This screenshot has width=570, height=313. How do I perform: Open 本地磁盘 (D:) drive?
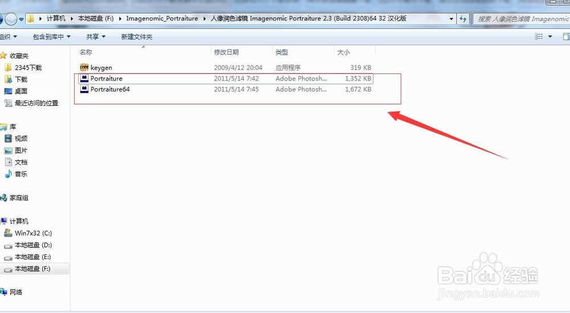(33, 245)
